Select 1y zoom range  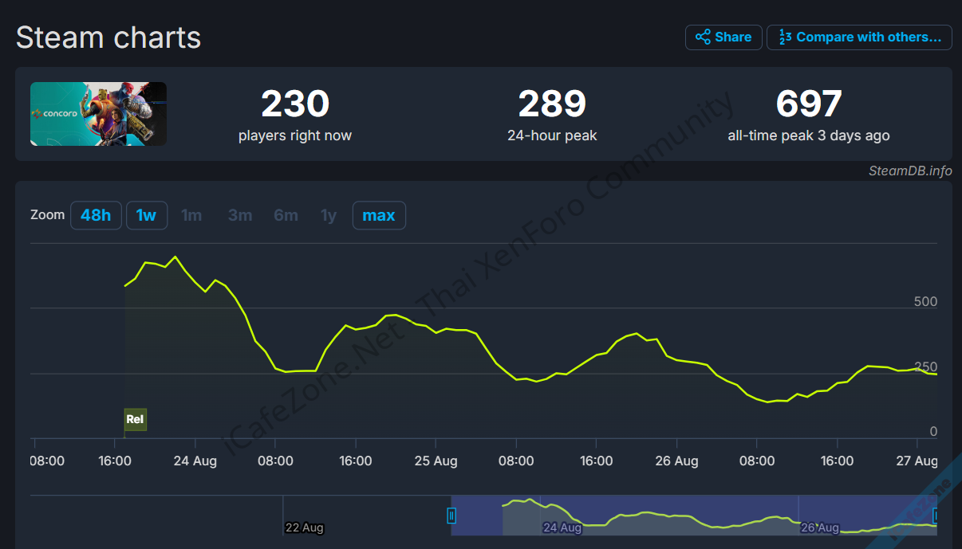[329, 215]
